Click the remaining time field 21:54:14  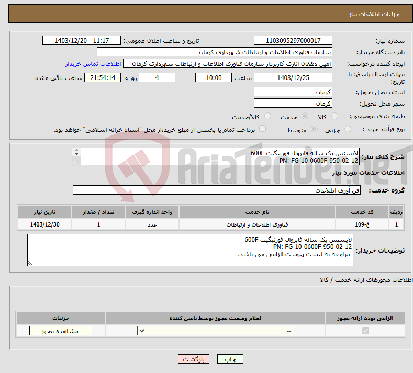[103, 77]
